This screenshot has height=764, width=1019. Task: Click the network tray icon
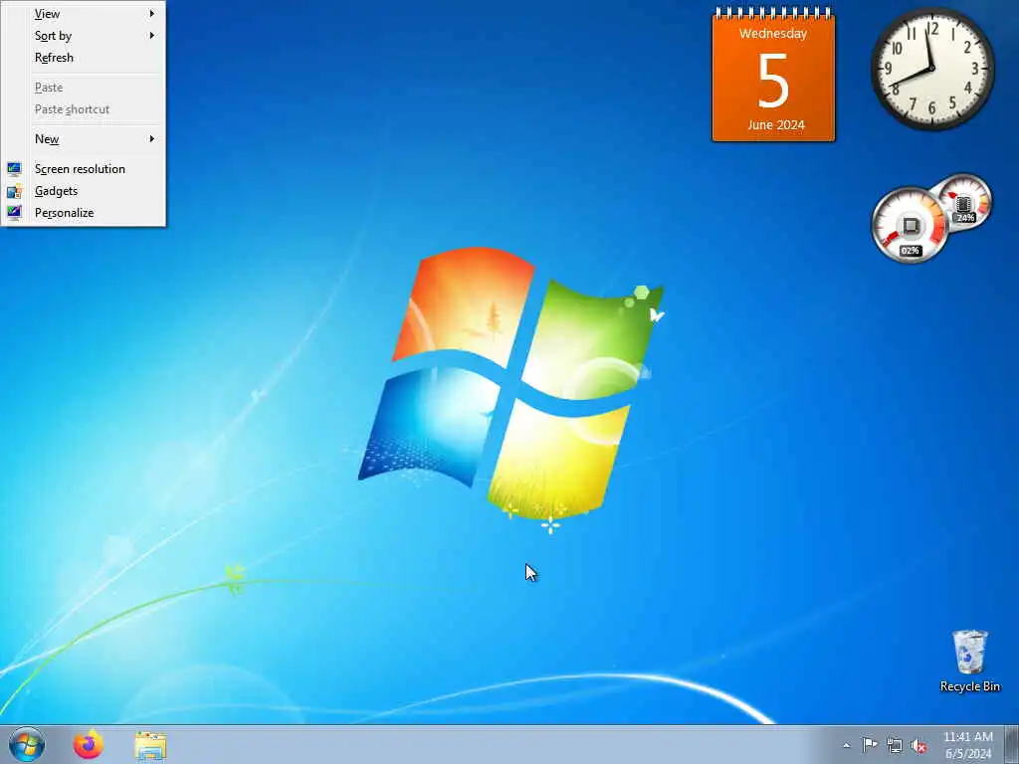[x=895, y=746]
